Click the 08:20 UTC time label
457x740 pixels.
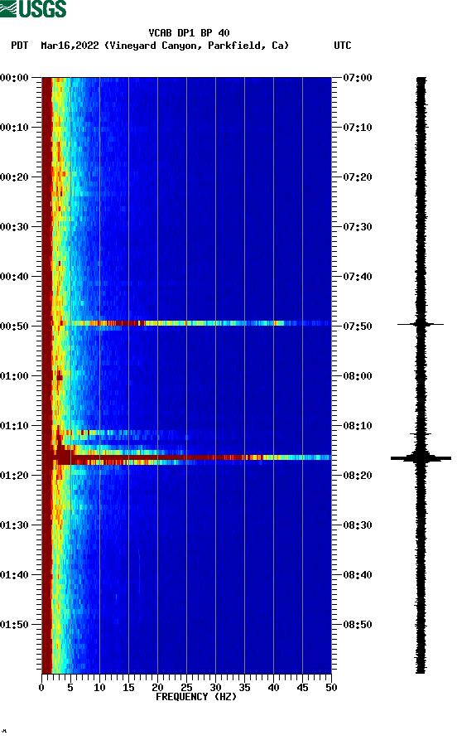(x=358, y=476)
